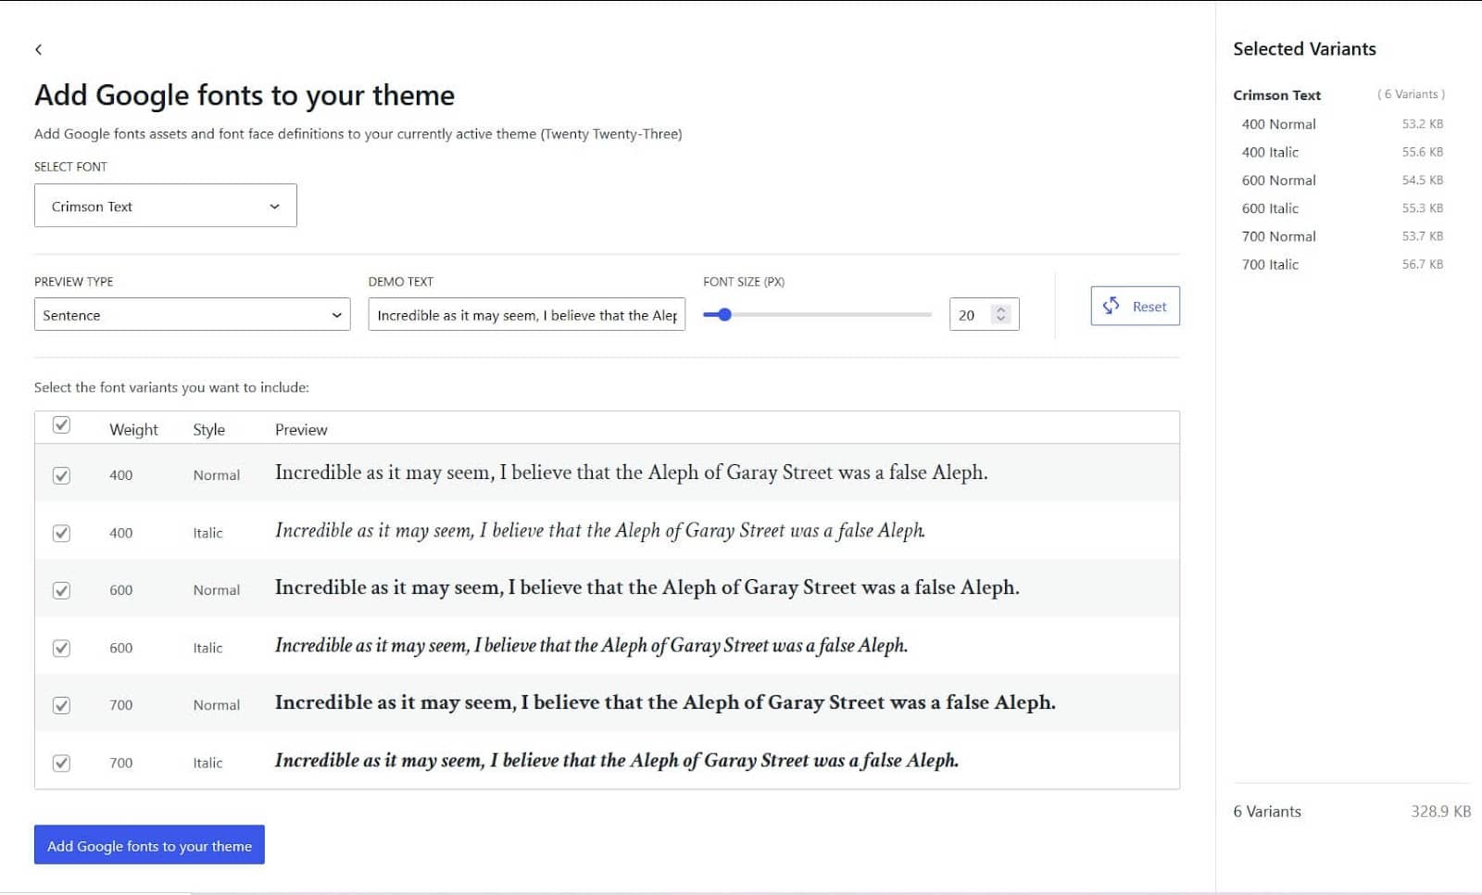Click 400 Italic in Selected Variants list
The height and width of the screenshot is (895, 1482).
(1270, 152)
